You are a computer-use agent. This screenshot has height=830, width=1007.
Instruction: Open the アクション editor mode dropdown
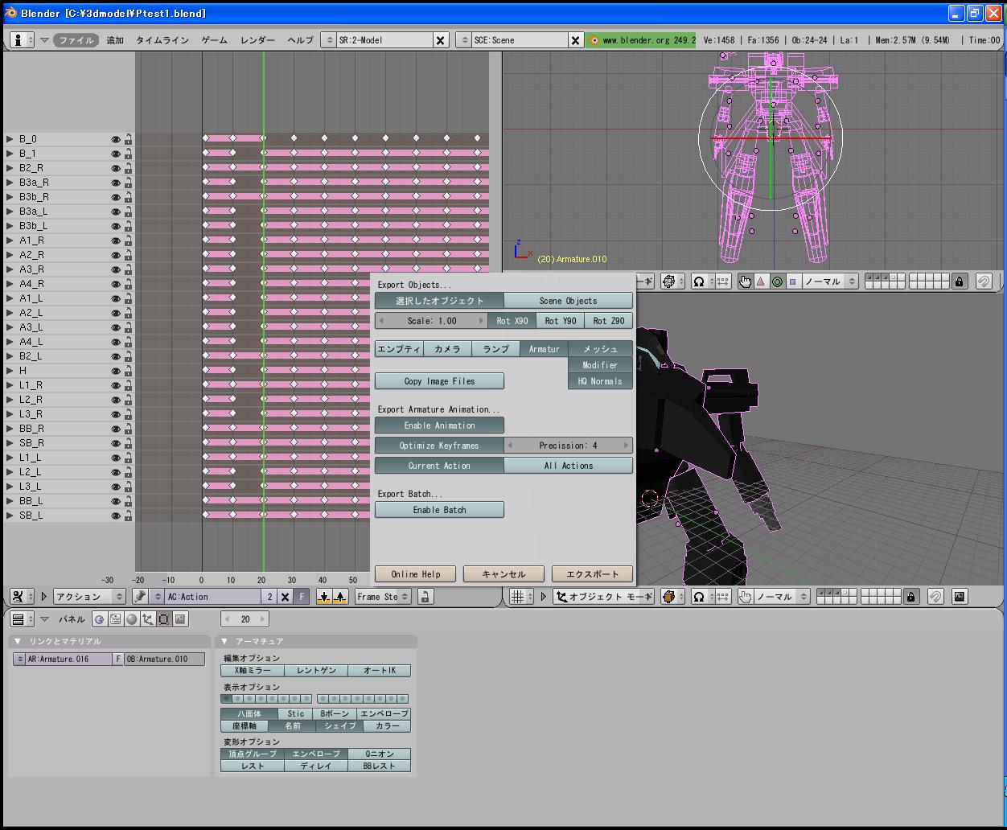(x=89, y=597)
